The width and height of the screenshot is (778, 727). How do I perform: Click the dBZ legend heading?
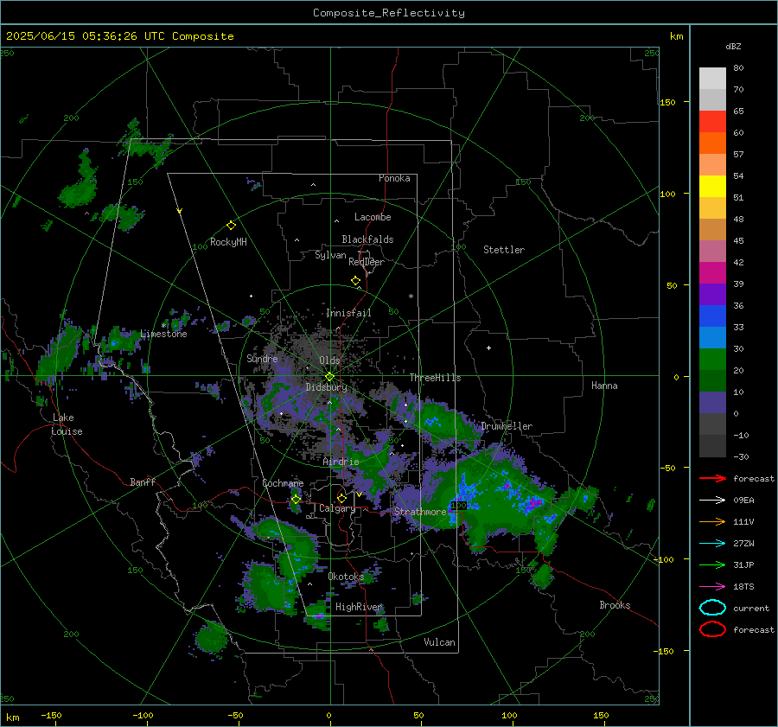[x=733, y=46]
